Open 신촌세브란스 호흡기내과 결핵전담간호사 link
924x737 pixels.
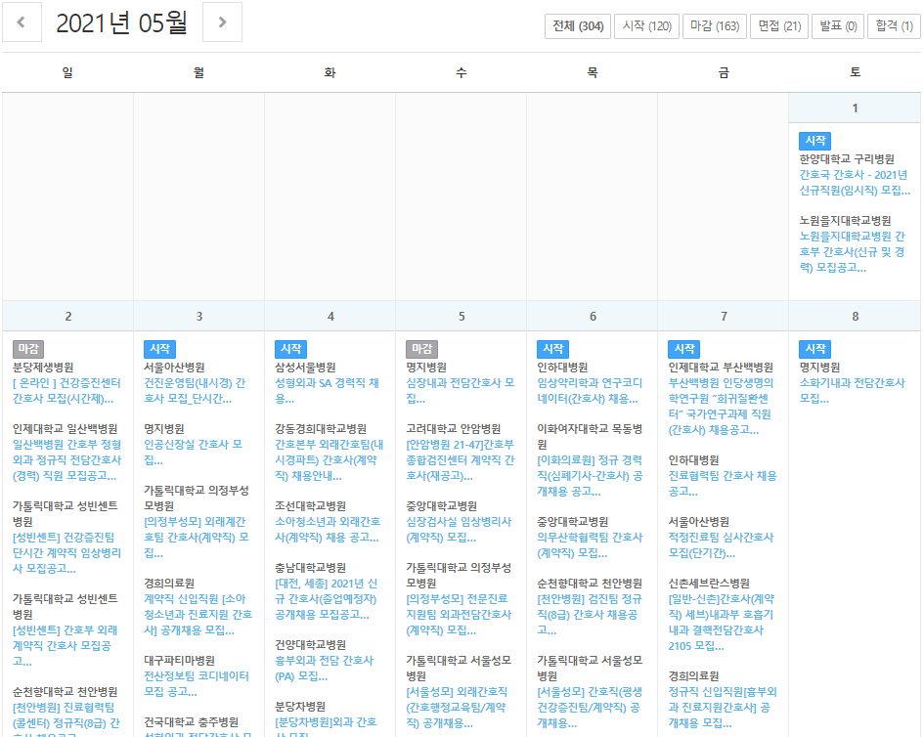coord(722,623)
